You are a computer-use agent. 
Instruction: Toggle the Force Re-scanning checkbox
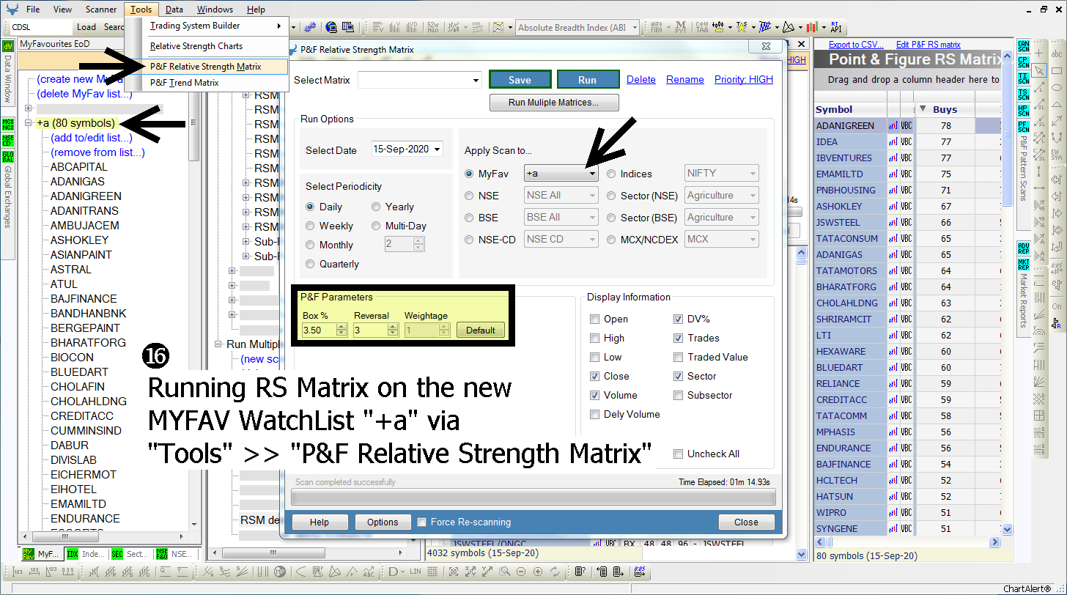pos(421,522)
